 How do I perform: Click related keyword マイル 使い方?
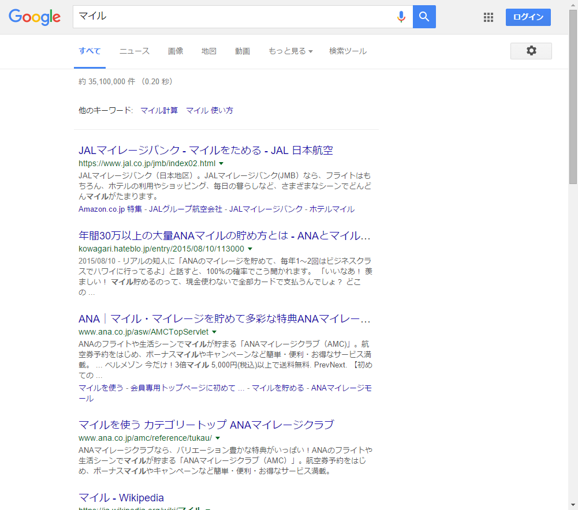coord(210,110)
